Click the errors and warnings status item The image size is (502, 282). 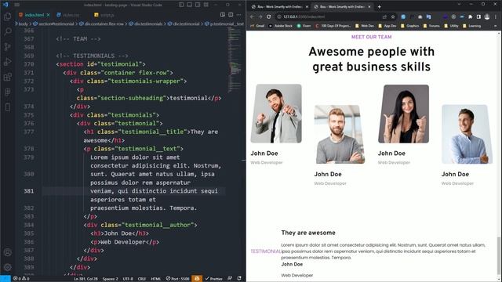[x=21, y=279]
